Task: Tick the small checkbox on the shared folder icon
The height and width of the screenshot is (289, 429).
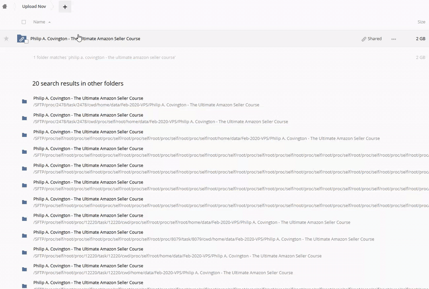Action: pyautogui.click(x=26, y=41)
